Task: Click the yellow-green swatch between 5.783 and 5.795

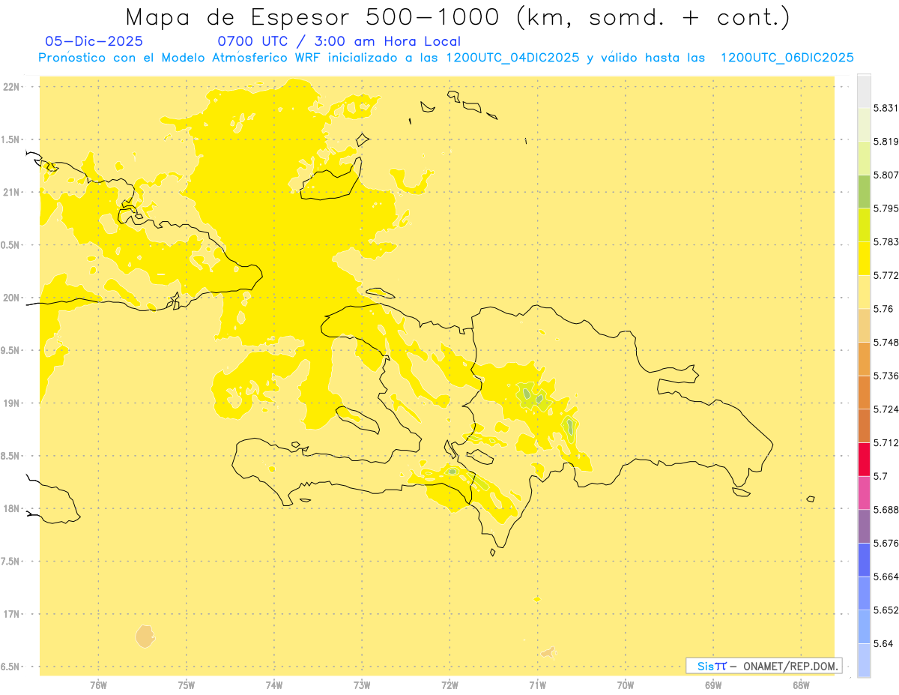Action: point(864,225)
